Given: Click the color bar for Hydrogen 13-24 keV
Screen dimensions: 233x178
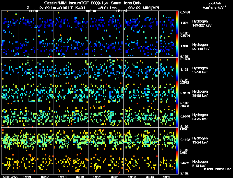Looking at the screenshot, I should 177,139.
